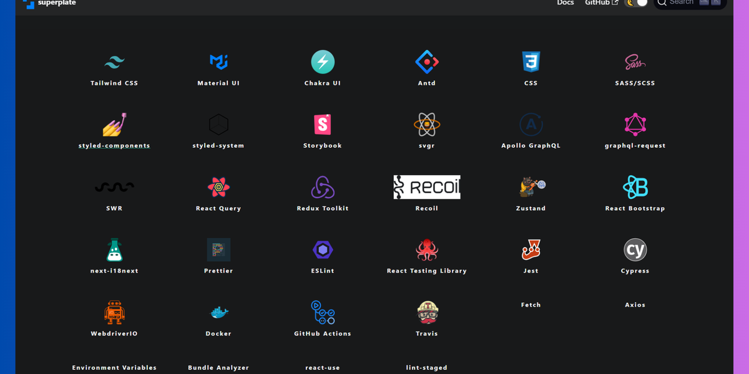Open the Docs navigation link
Image resolution: width=749 pixels, height=374 pixels.
tap(565, 2)
